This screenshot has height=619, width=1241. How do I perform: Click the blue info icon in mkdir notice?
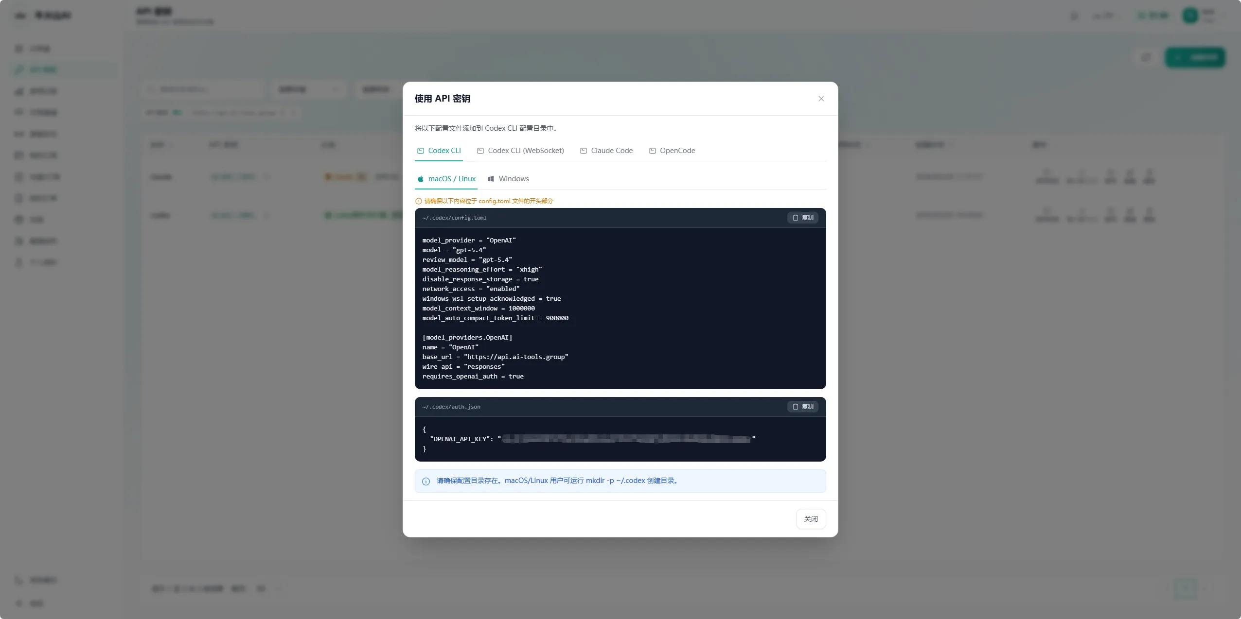(426, 481)
